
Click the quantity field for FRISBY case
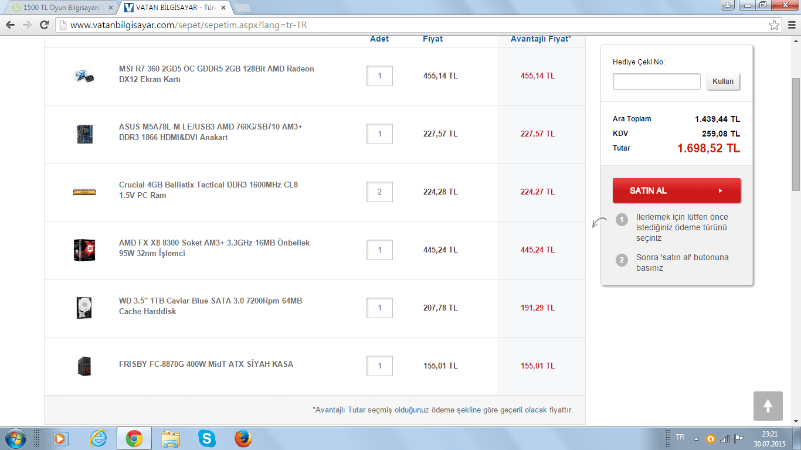[x=379, y=366]
